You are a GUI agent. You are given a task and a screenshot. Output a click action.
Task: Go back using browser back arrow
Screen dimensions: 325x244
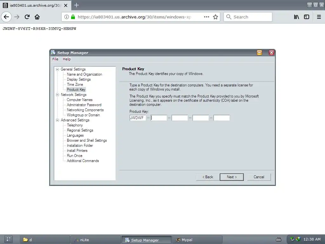tap(6, 17)
